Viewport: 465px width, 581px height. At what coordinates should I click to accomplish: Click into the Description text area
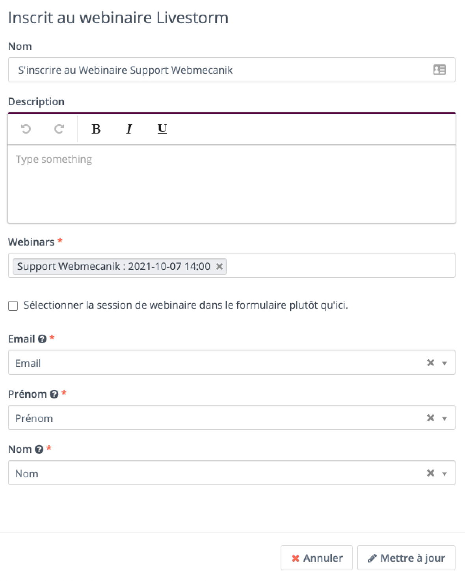232,184
